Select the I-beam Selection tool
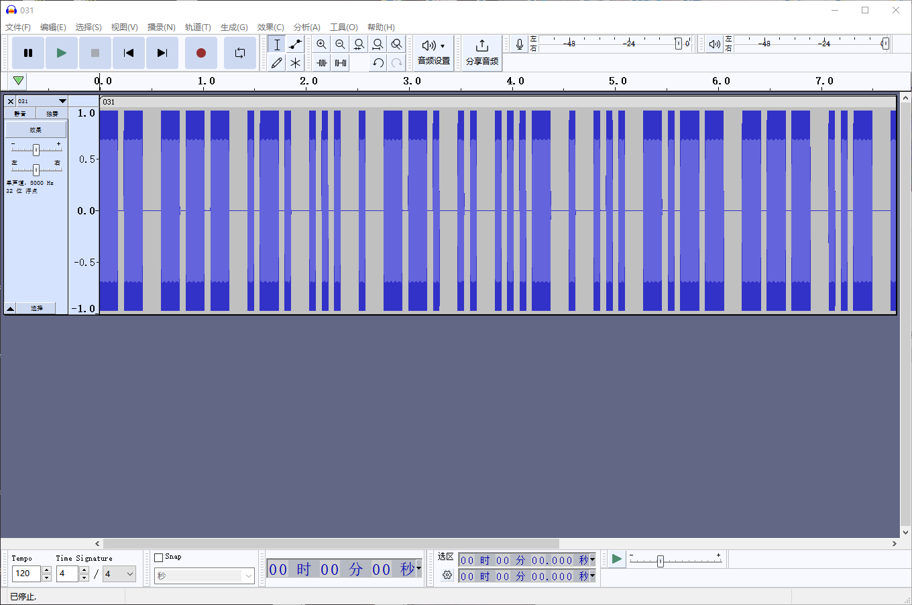Screen dimensions: 912x605 click(277, 44)
